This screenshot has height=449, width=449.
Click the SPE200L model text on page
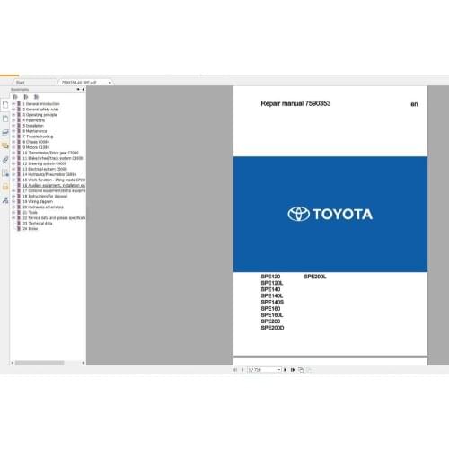point(315,277)
